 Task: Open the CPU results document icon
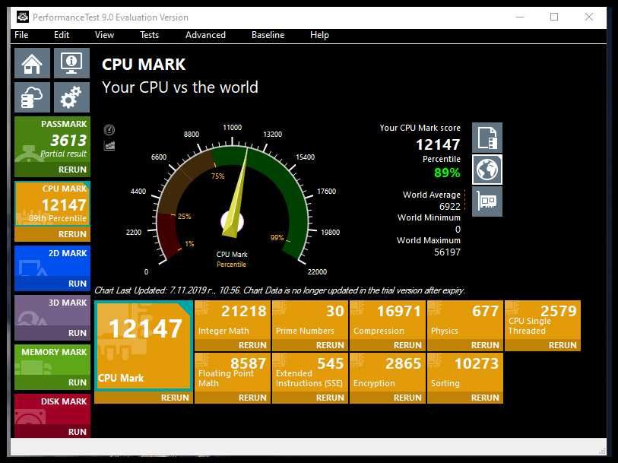(x=487, y=138)
